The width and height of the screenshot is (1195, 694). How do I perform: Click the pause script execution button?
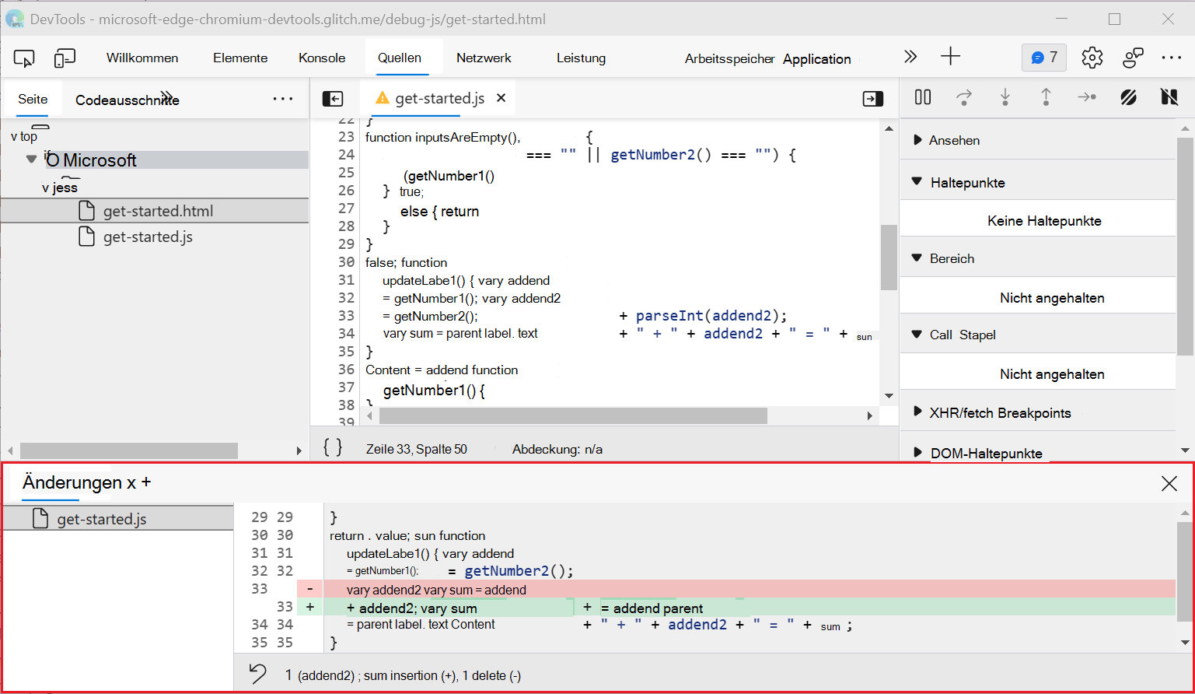coord(923,97)
